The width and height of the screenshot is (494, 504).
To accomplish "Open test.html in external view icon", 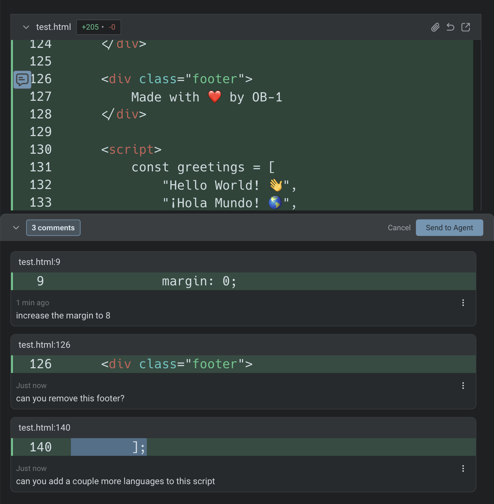I will click(465, 27).
